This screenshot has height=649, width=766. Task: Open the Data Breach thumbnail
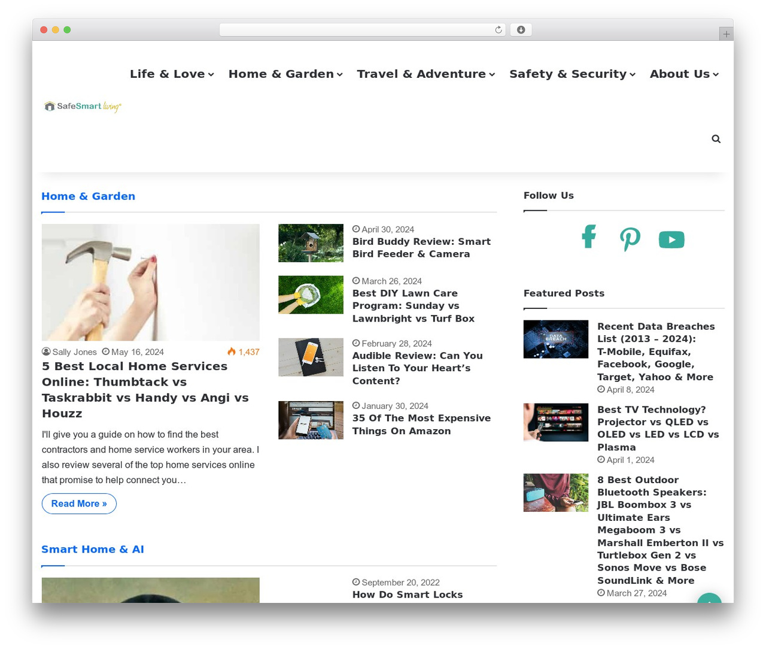556,339
